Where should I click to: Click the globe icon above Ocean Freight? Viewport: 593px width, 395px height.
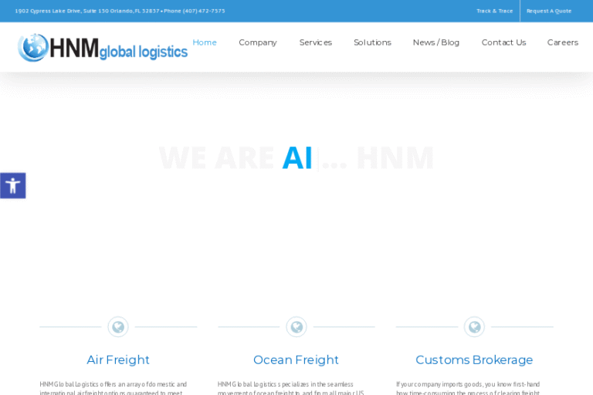pyautogui.click(x=296, y=327)
